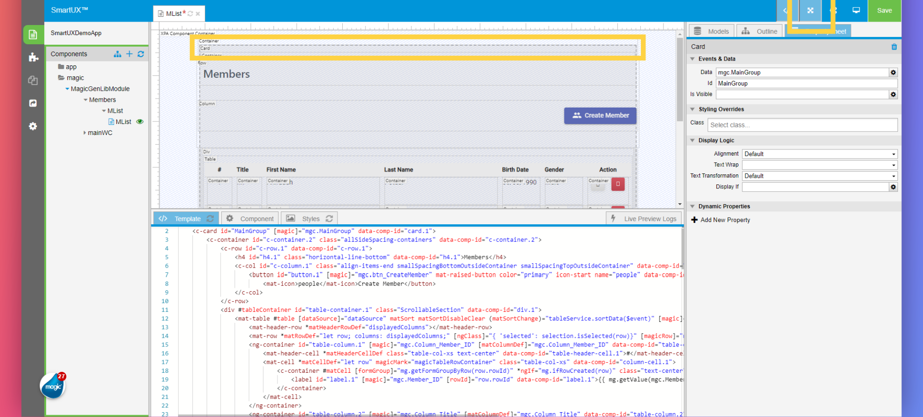Click line number 11 in the code editor
The image size is (923, 417).
(165, 310)
